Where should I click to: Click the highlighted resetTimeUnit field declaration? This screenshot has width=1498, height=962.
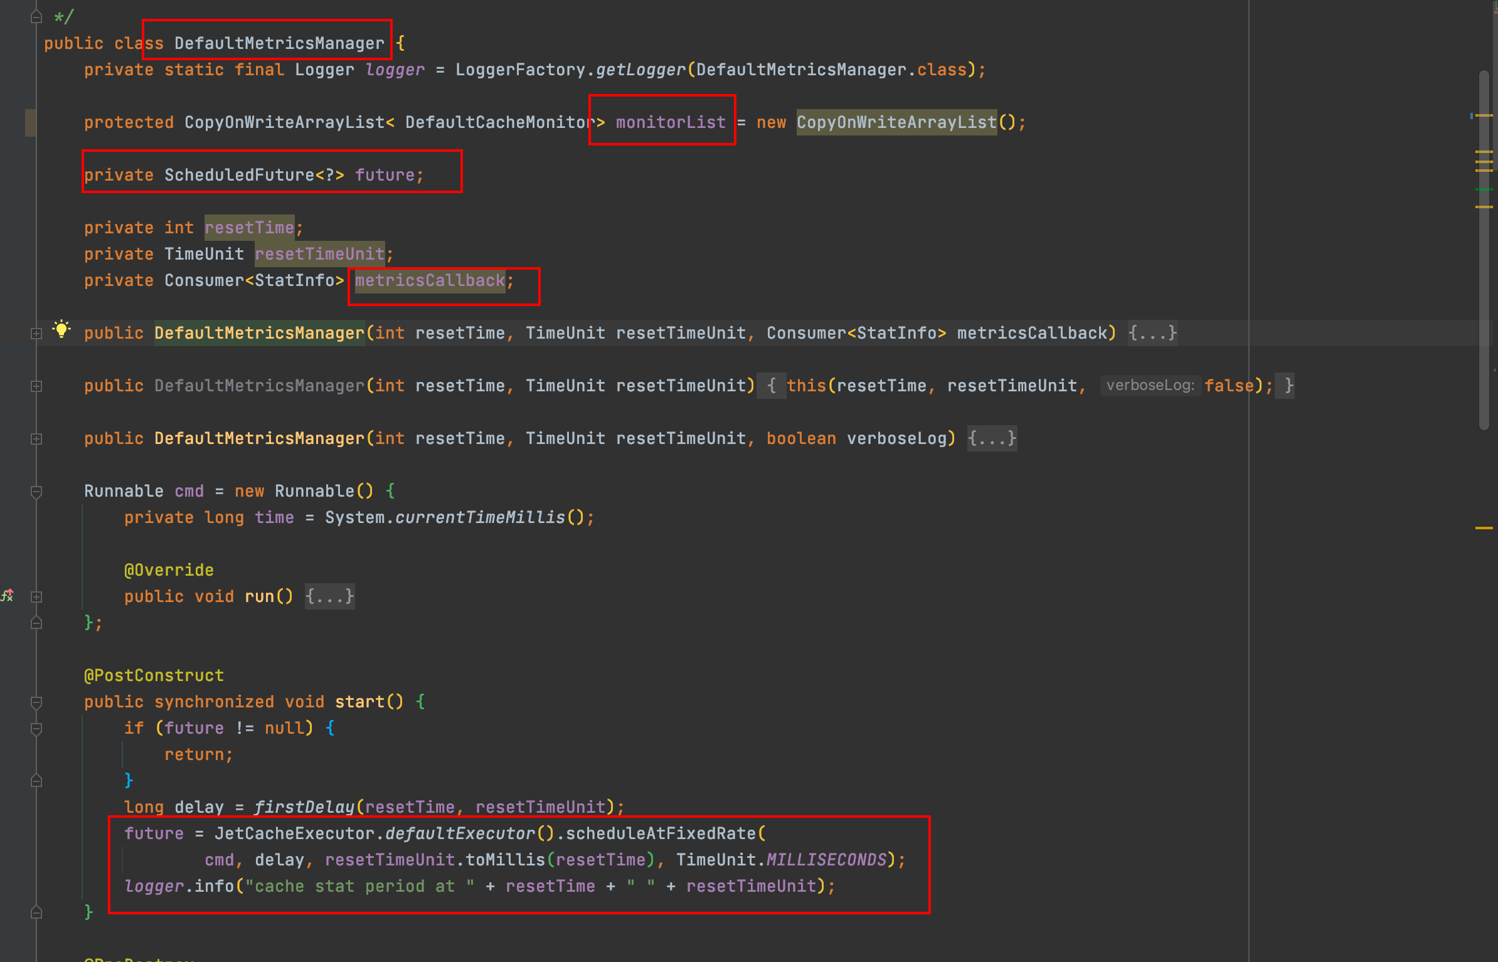tap(320, 254)
